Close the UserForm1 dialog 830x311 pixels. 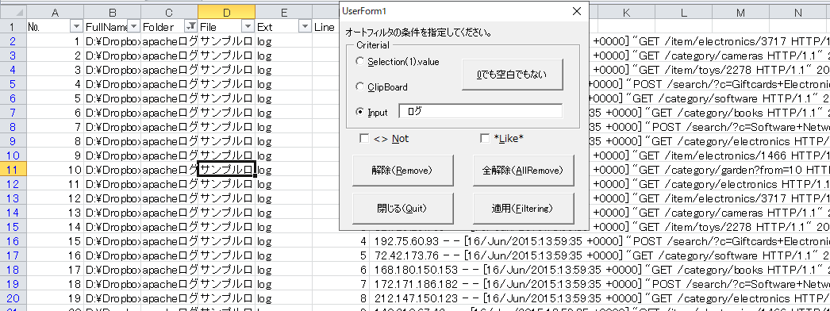click(x=577, y=11)
